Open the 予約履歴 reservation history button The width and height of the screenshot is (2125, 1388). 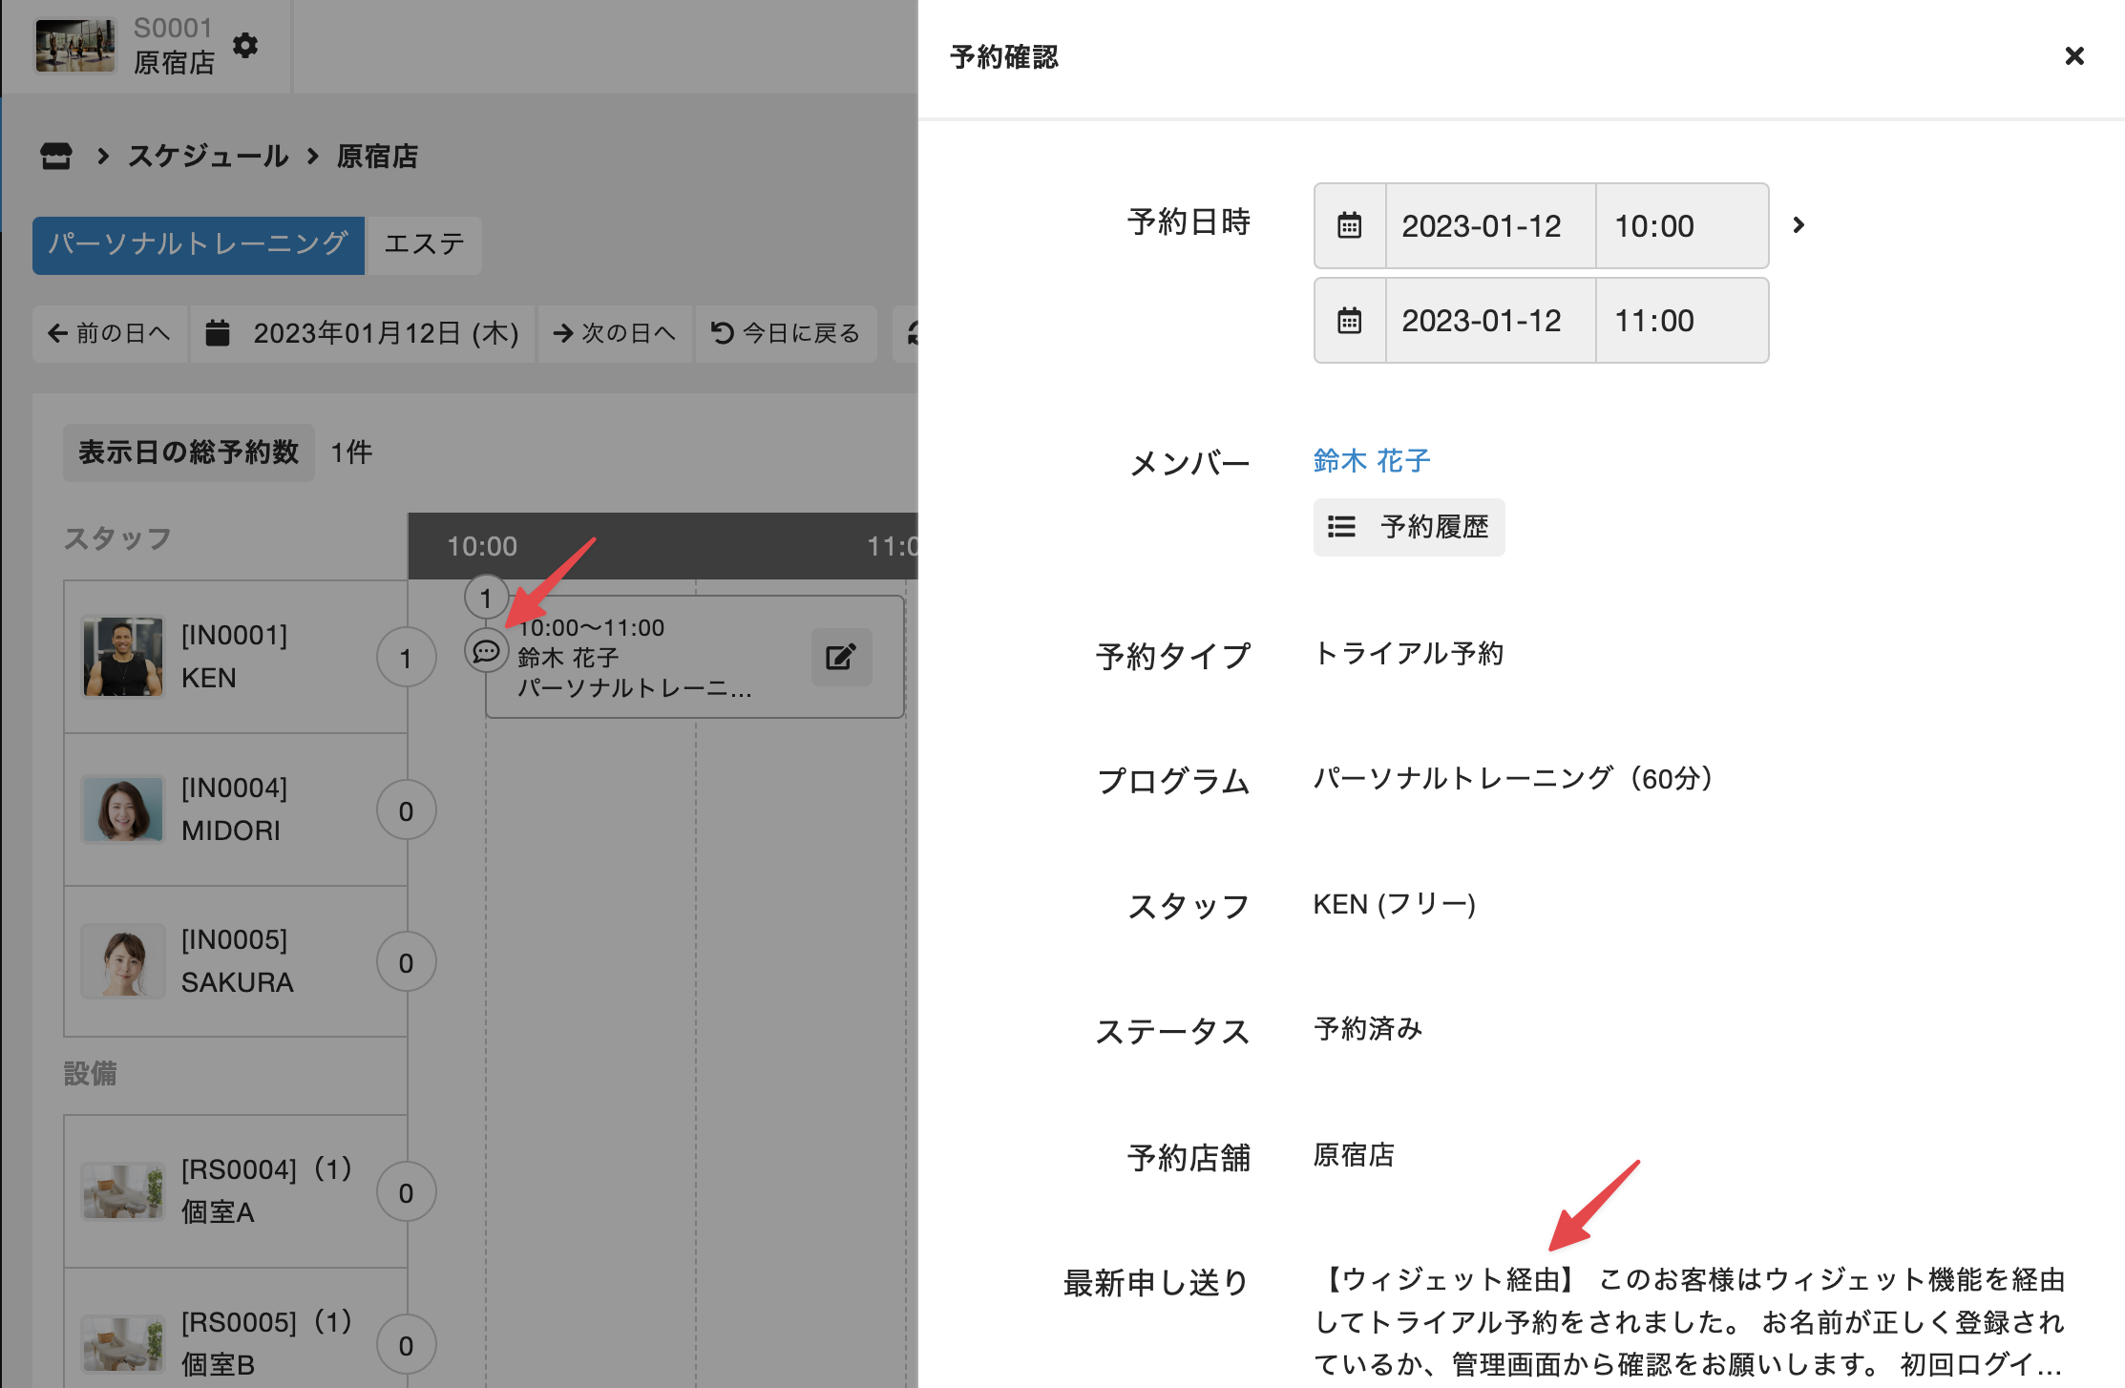[x=1408, y=527]
